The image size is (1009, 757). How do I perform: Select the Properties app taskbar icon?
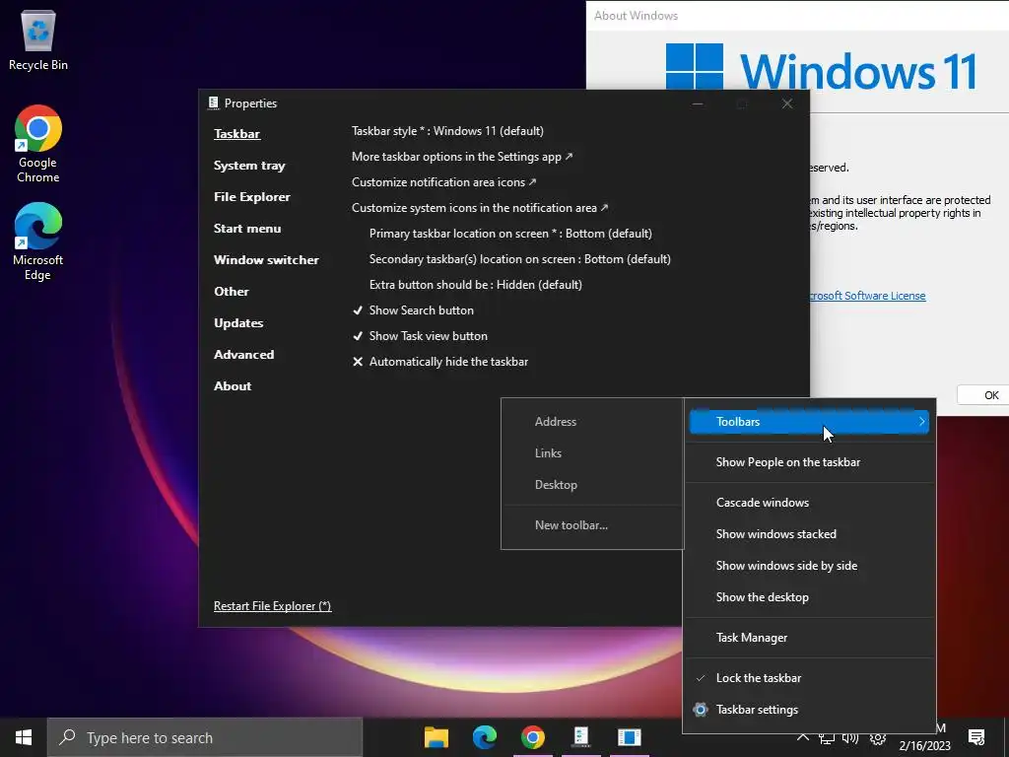(x=581, y=737)
